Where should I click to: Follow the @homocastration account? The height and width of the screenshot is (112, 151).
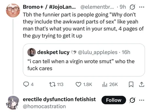(114, 100)
